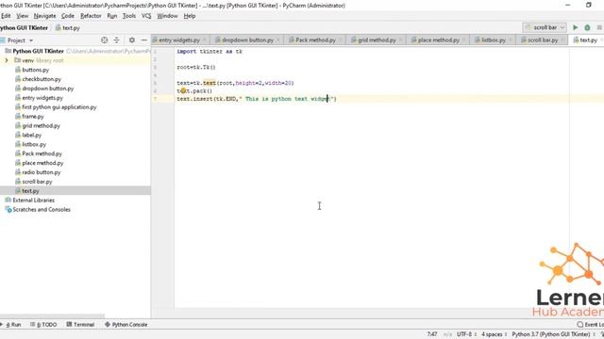Open the Terminal tool window
The image size is (604, 339).
click(x=80, y=325)
